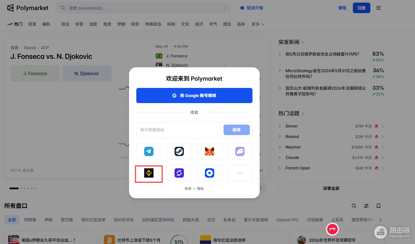Screen dimensions: 415x244
Task: Expand 热门话题 section chevron
Action: point(303,114)
